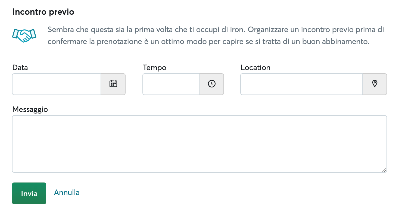Click the Location field label
The image size is (399, 214).
[255, 67]
